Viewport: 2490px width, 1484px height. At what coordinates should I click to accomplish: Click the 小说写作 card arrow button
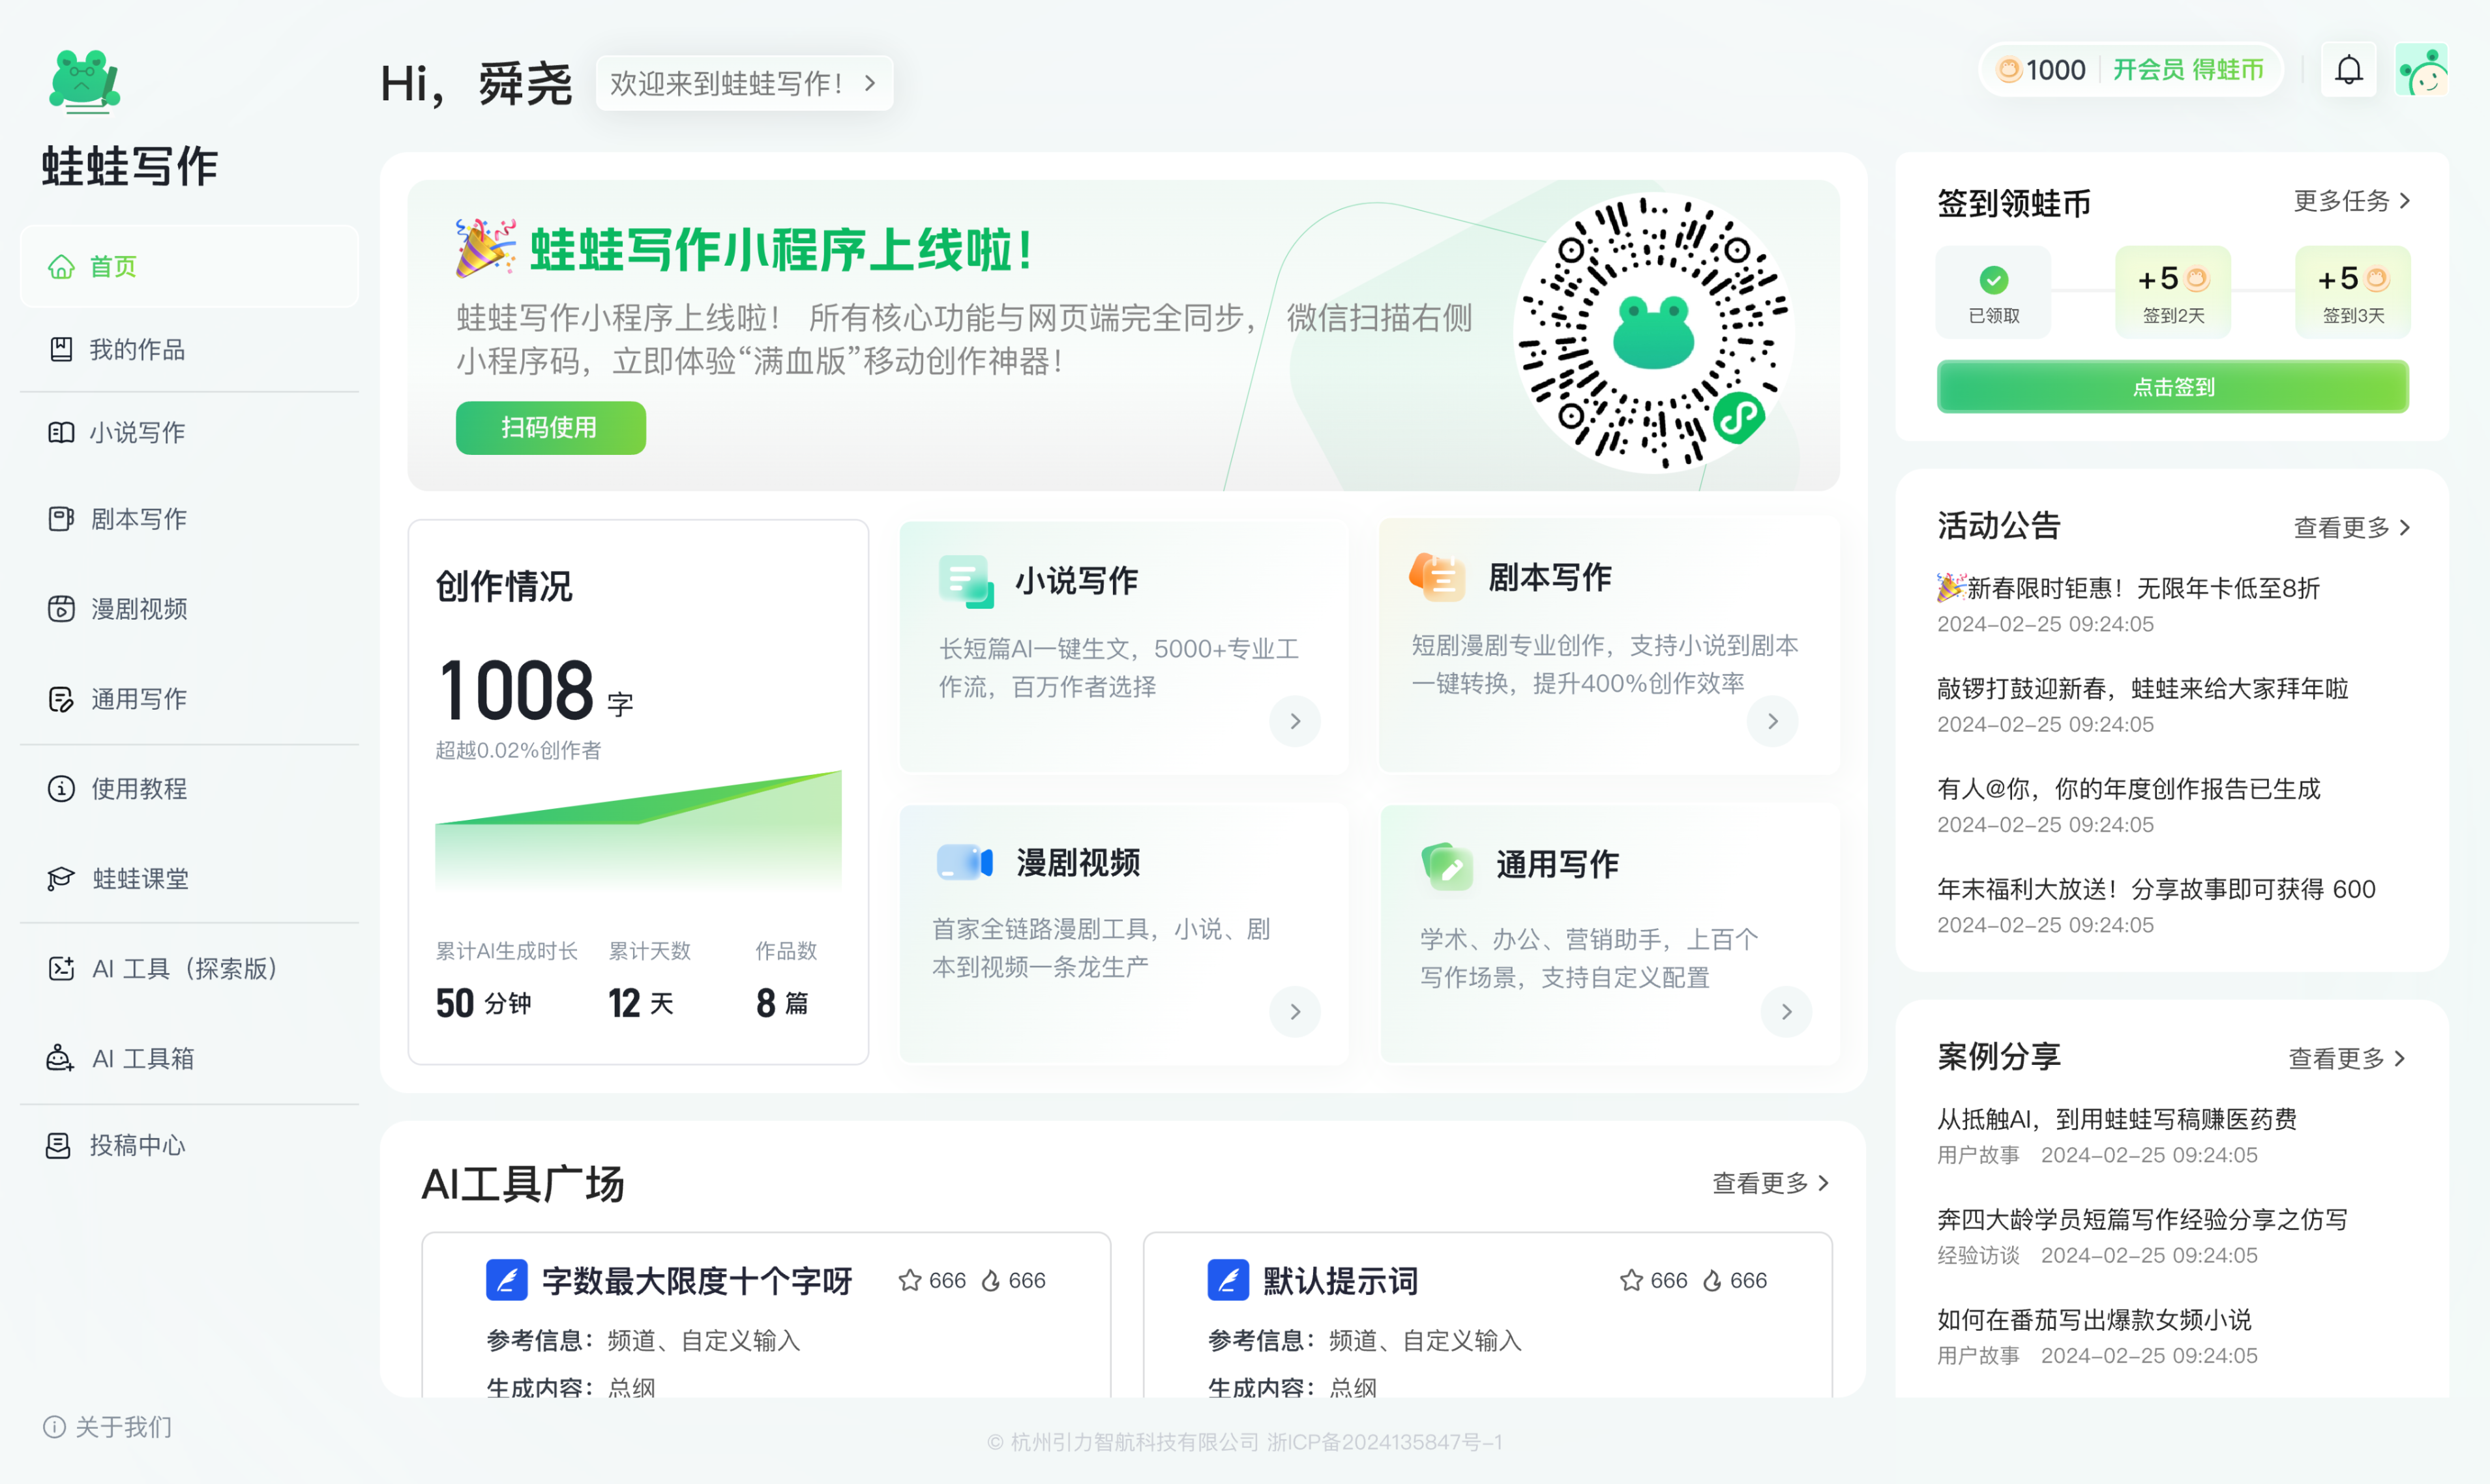(1294, 721)
